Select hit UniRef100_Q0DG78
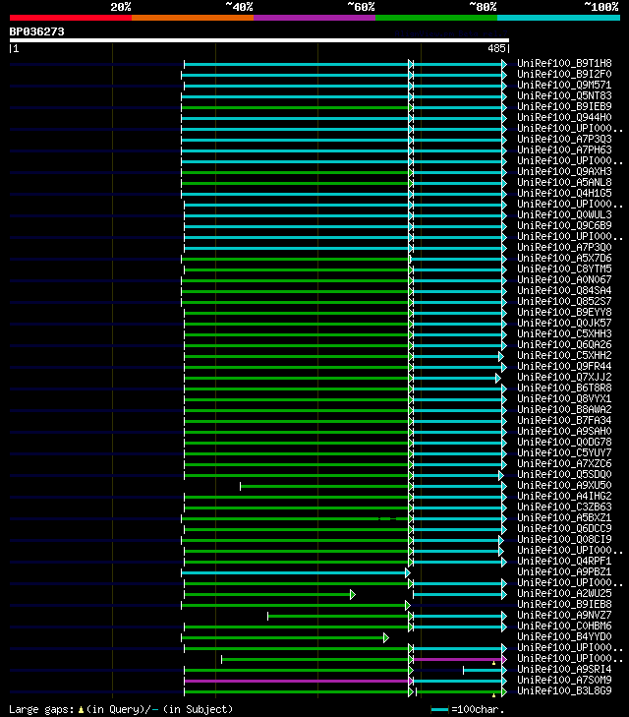Screen dimensions: 629x717 tap(564, 443)
